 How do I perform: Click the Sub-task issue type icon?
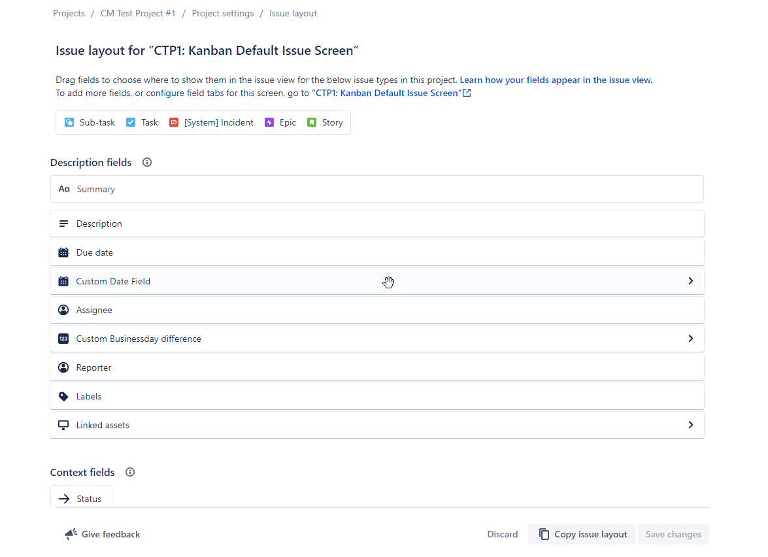pos(69,122)
